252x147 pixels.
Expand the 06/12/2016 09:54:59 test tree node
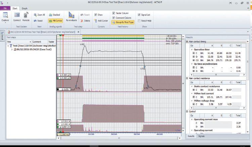12,49
